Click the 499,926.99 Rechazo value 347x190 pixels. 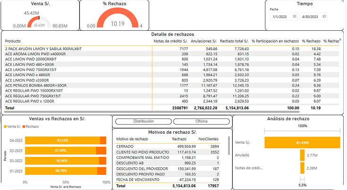pos(186,147)
